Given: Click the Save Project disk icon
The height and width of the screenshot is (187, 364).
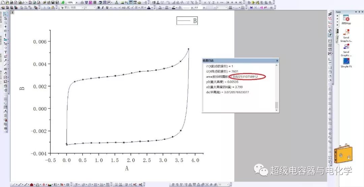Looking at the screenshot, I should [x=53, y=3].
